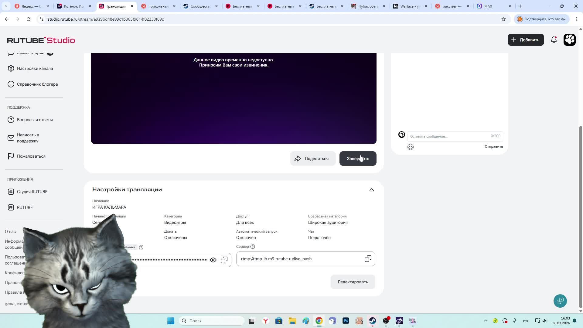This screenshot has height=328, width=583.
Task: Open Steam from the taskbar
Action: (373, 321)
